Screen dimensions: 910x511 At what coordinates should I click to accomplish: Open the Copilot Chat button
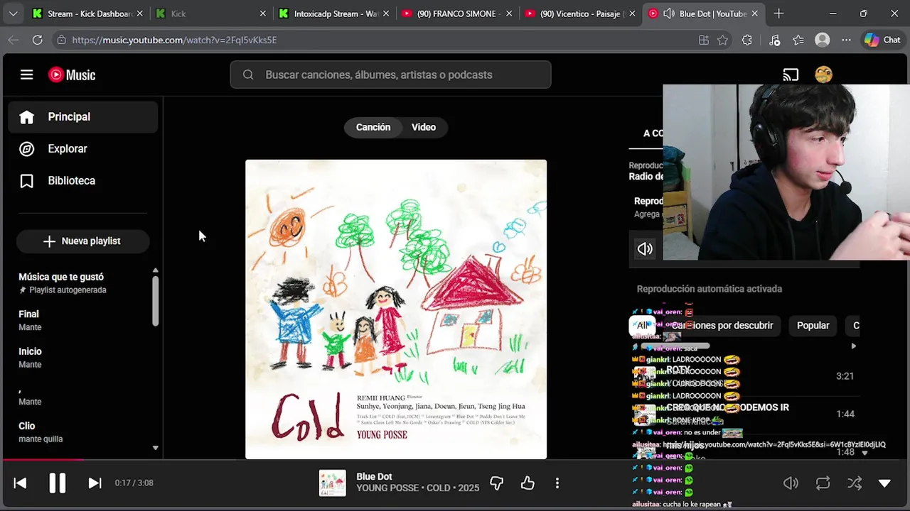pos(882,40)
